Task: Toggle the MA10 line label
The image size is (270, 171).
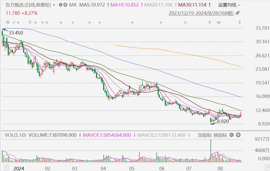Action: [x=124, y=5]
